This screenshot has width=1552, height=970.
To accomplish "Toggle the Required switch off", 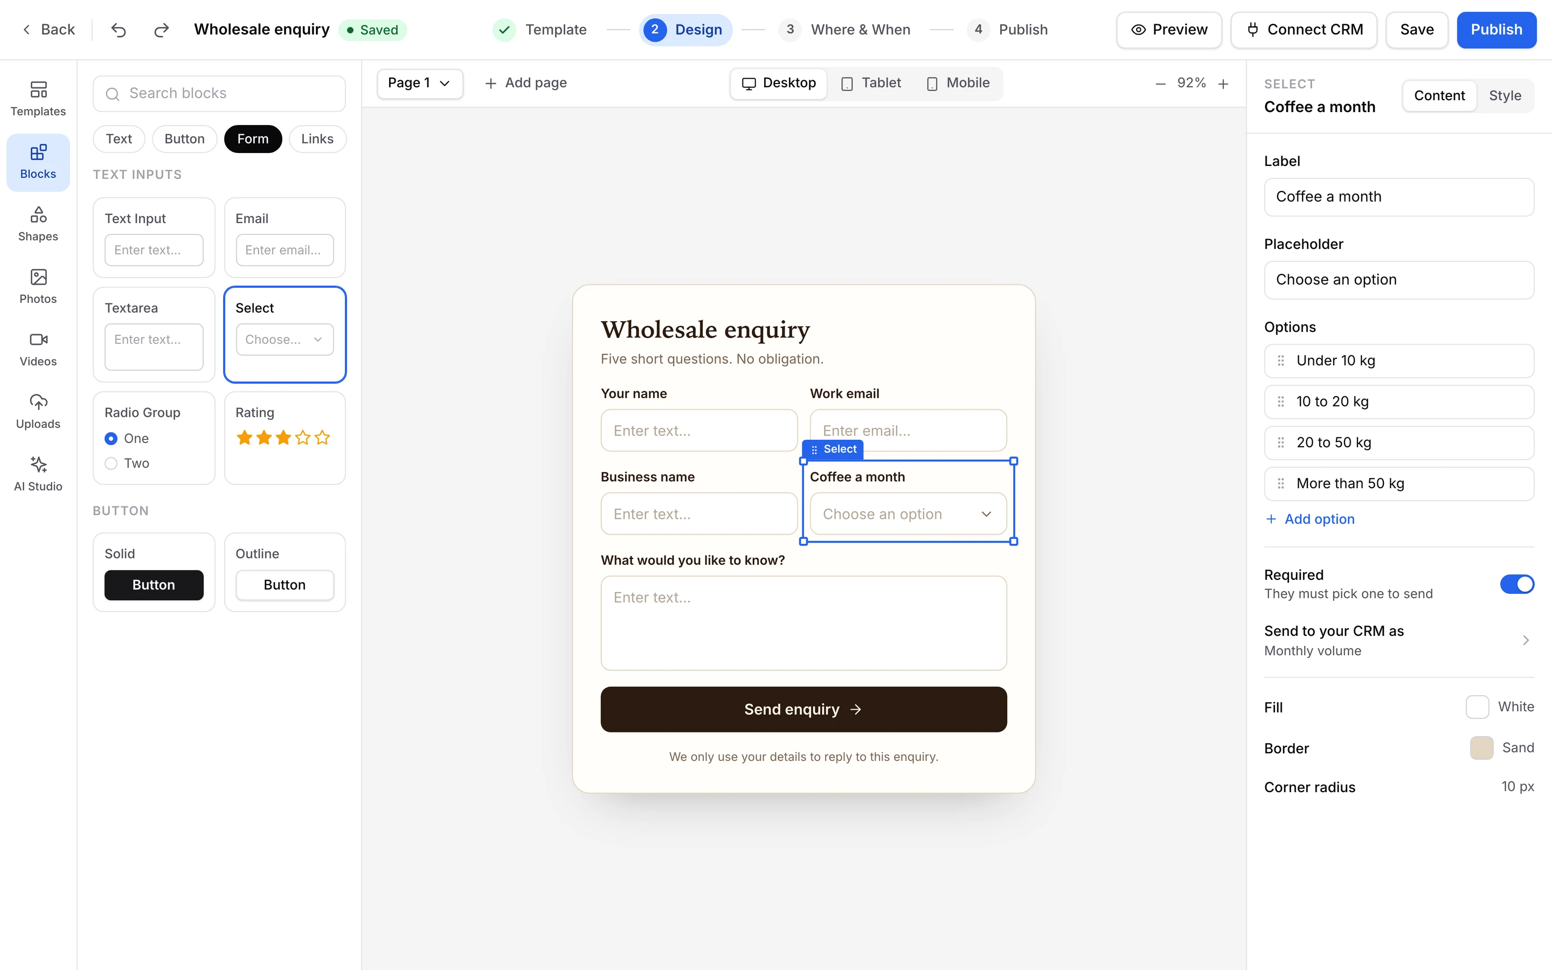I will tap(1517, 585).
